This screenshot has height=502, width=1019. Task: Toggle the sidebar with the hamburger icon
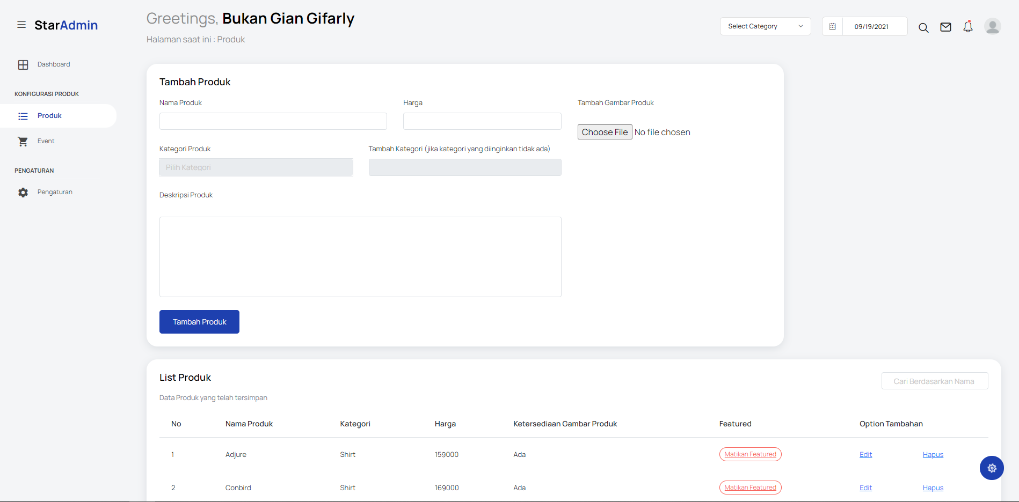click(21, 25)
